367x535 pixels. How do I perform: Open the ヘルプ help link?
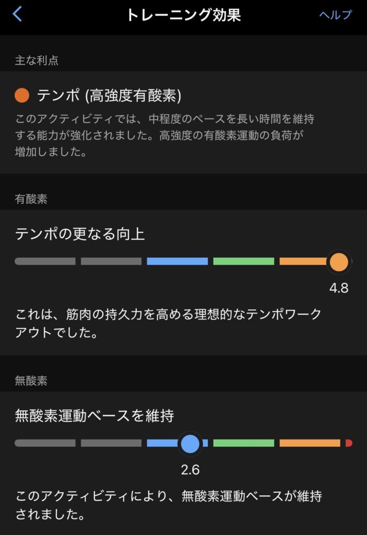[x=336, y=15]
